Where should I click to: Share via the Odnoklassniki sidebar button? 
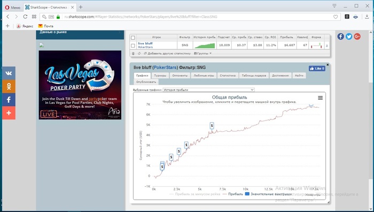coord(9,86)
